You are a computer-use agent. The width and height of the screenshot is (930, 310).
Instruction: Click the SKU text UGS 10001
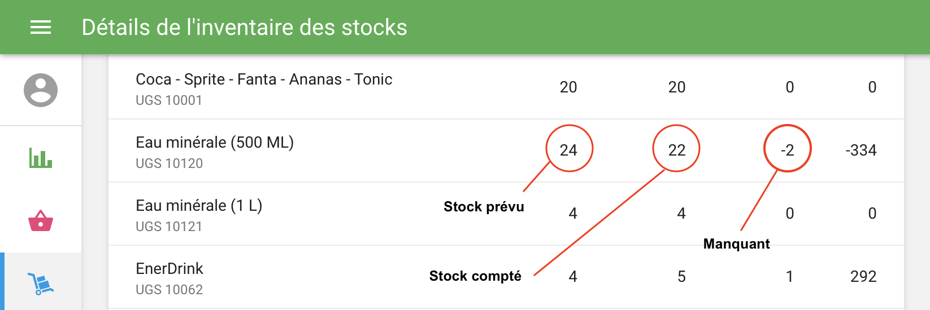169,100
